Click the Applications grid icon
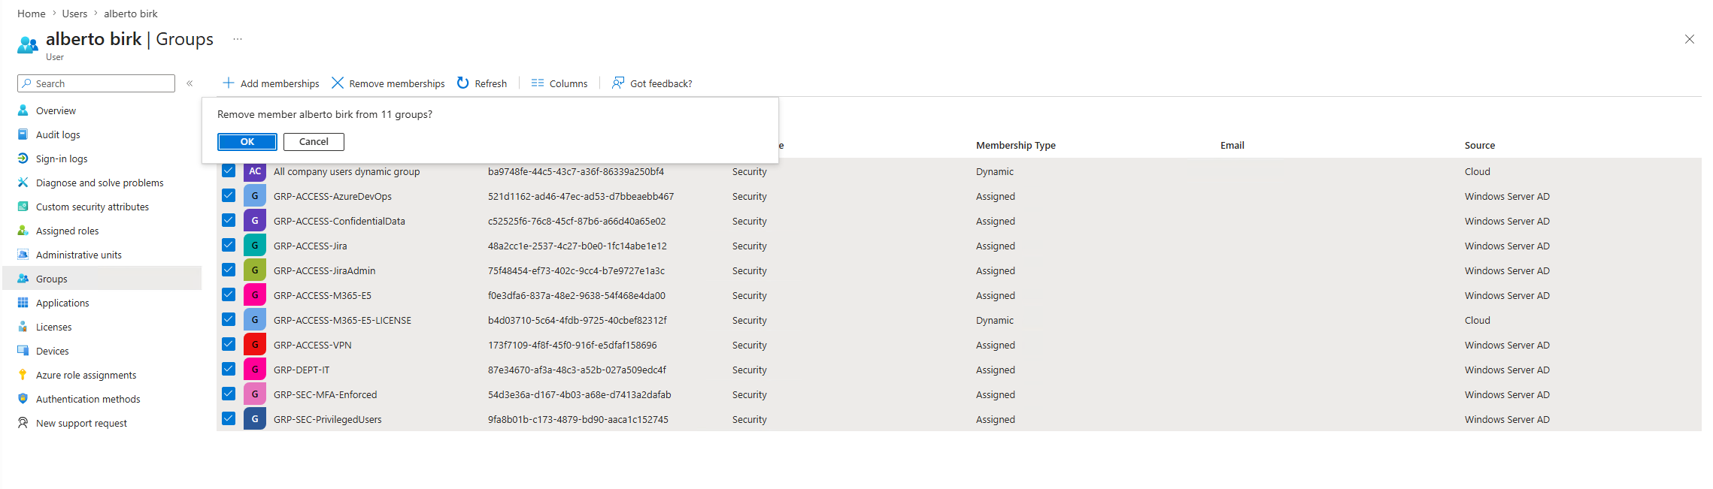This screenshot has height=489, width=1713. coord(23,303)
